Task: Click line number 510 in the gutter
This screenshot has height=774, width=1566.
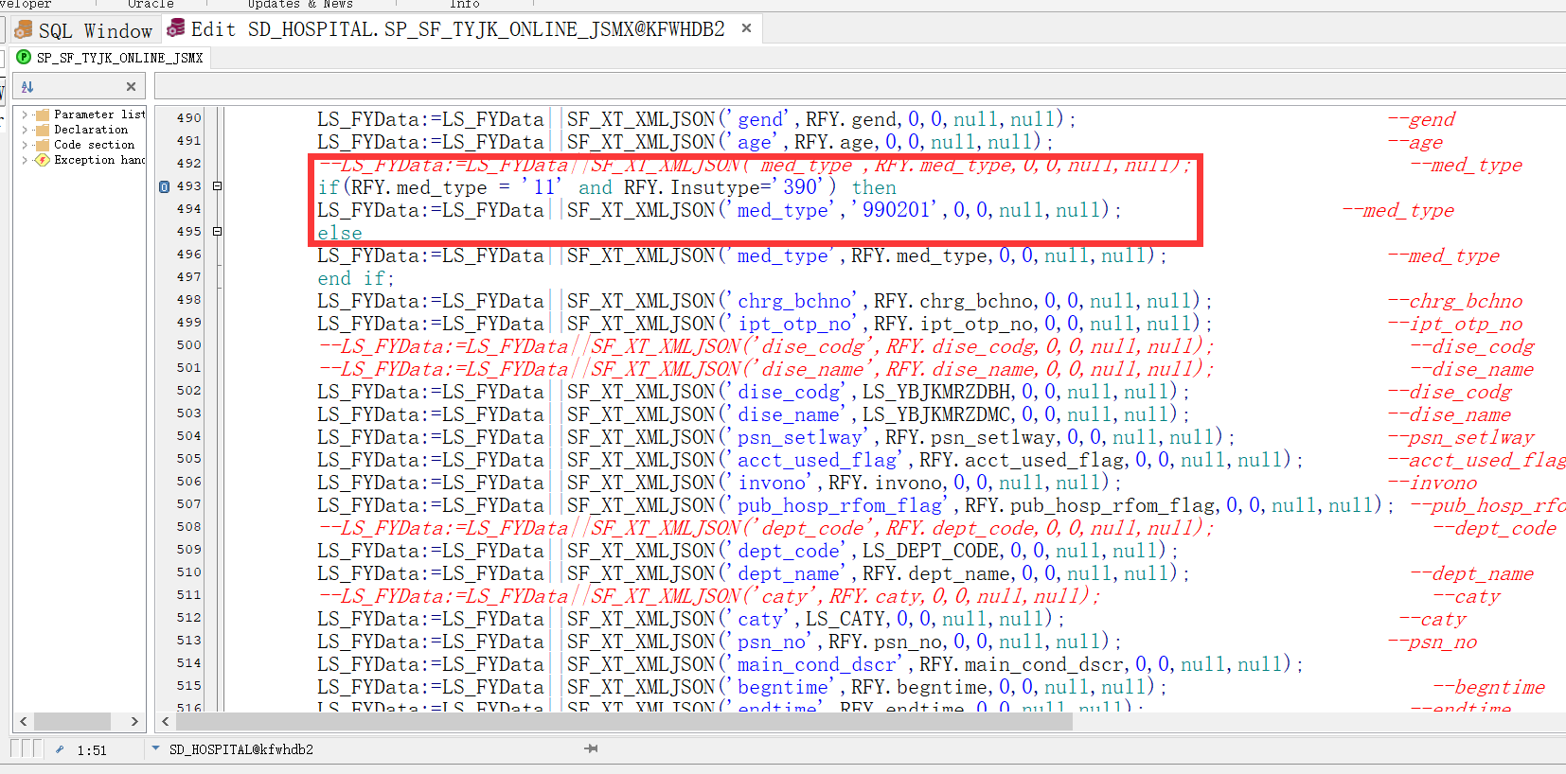Action: click(x=188, y=572)
